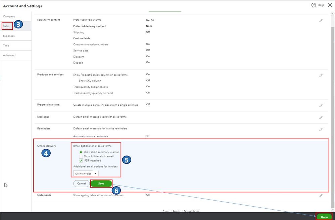
Task: Toggle the PDF Attached checkbox
Action: pos(81,160)
